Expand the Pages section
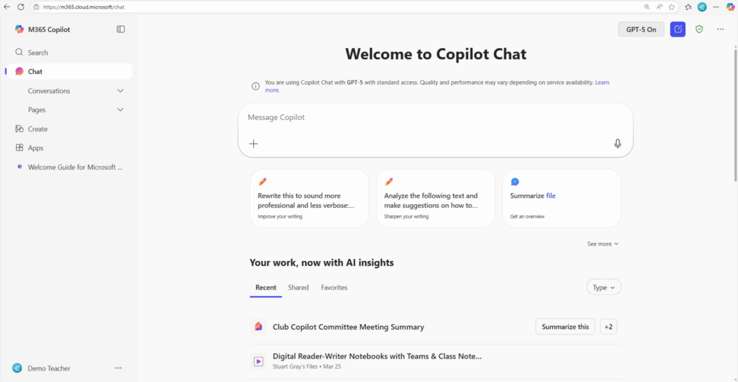738x382 pixels. click(x=121, y=110)
